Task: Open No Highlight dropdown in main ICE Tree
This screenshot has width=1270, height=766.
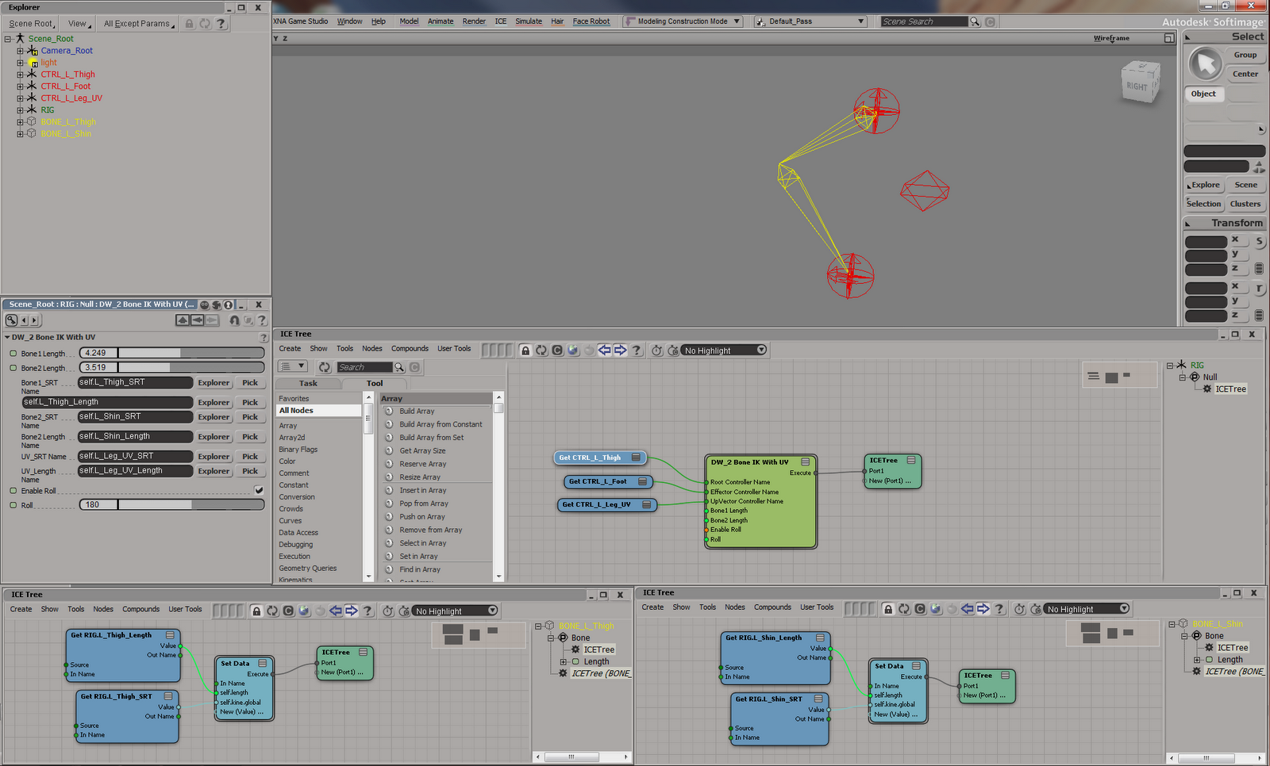Action: [x=724, y=350]
